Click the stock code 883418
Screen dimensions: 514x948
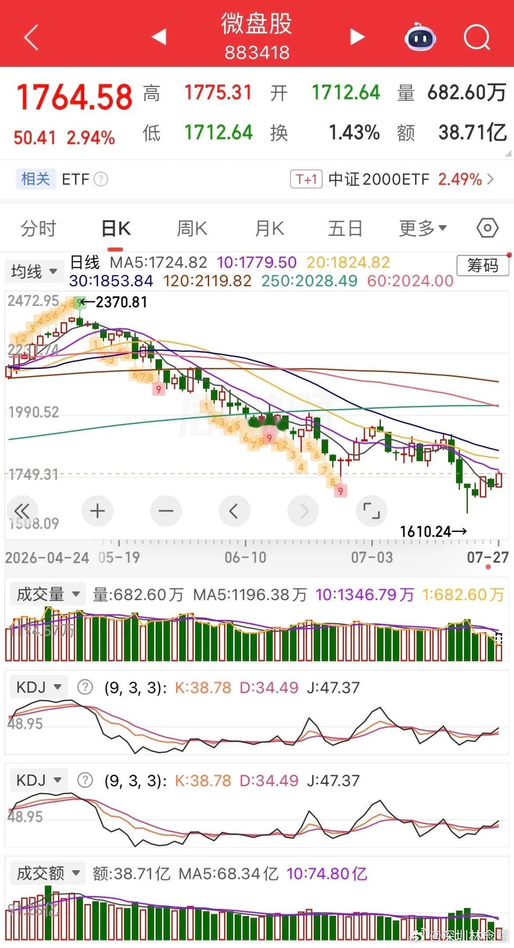click(x=257, y=53)
